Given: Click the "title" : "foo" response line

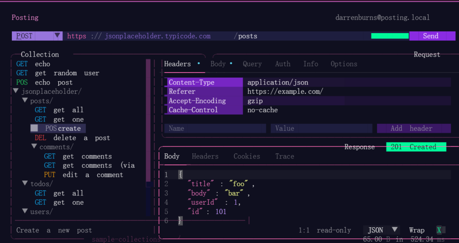Looking at the screenshot, I should pyautogui.click(x=221, y=184).
